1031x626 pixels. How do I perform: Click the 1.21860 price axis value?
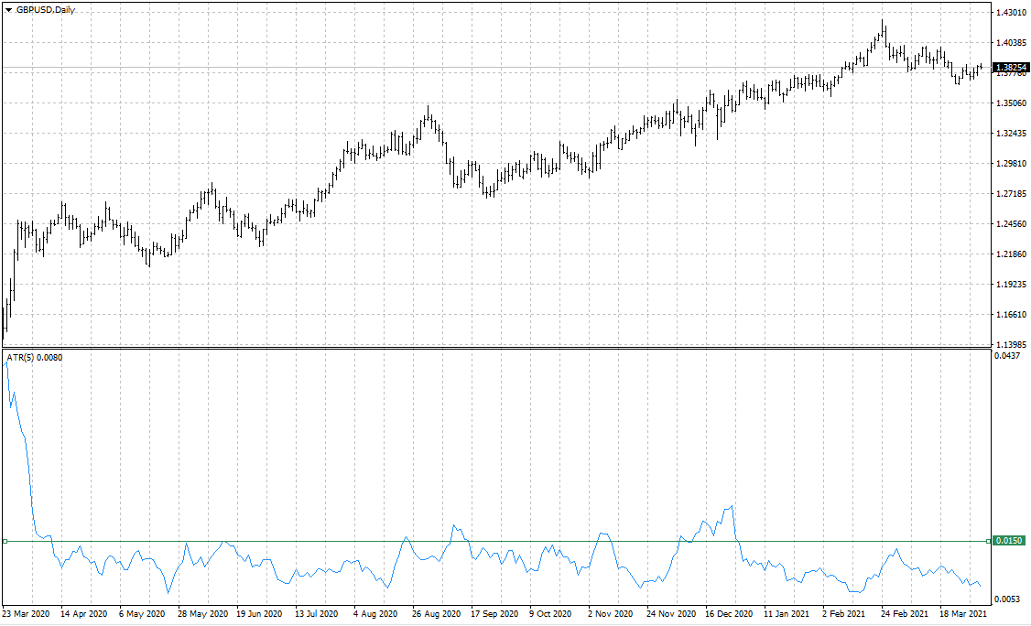coord(1011,254)
